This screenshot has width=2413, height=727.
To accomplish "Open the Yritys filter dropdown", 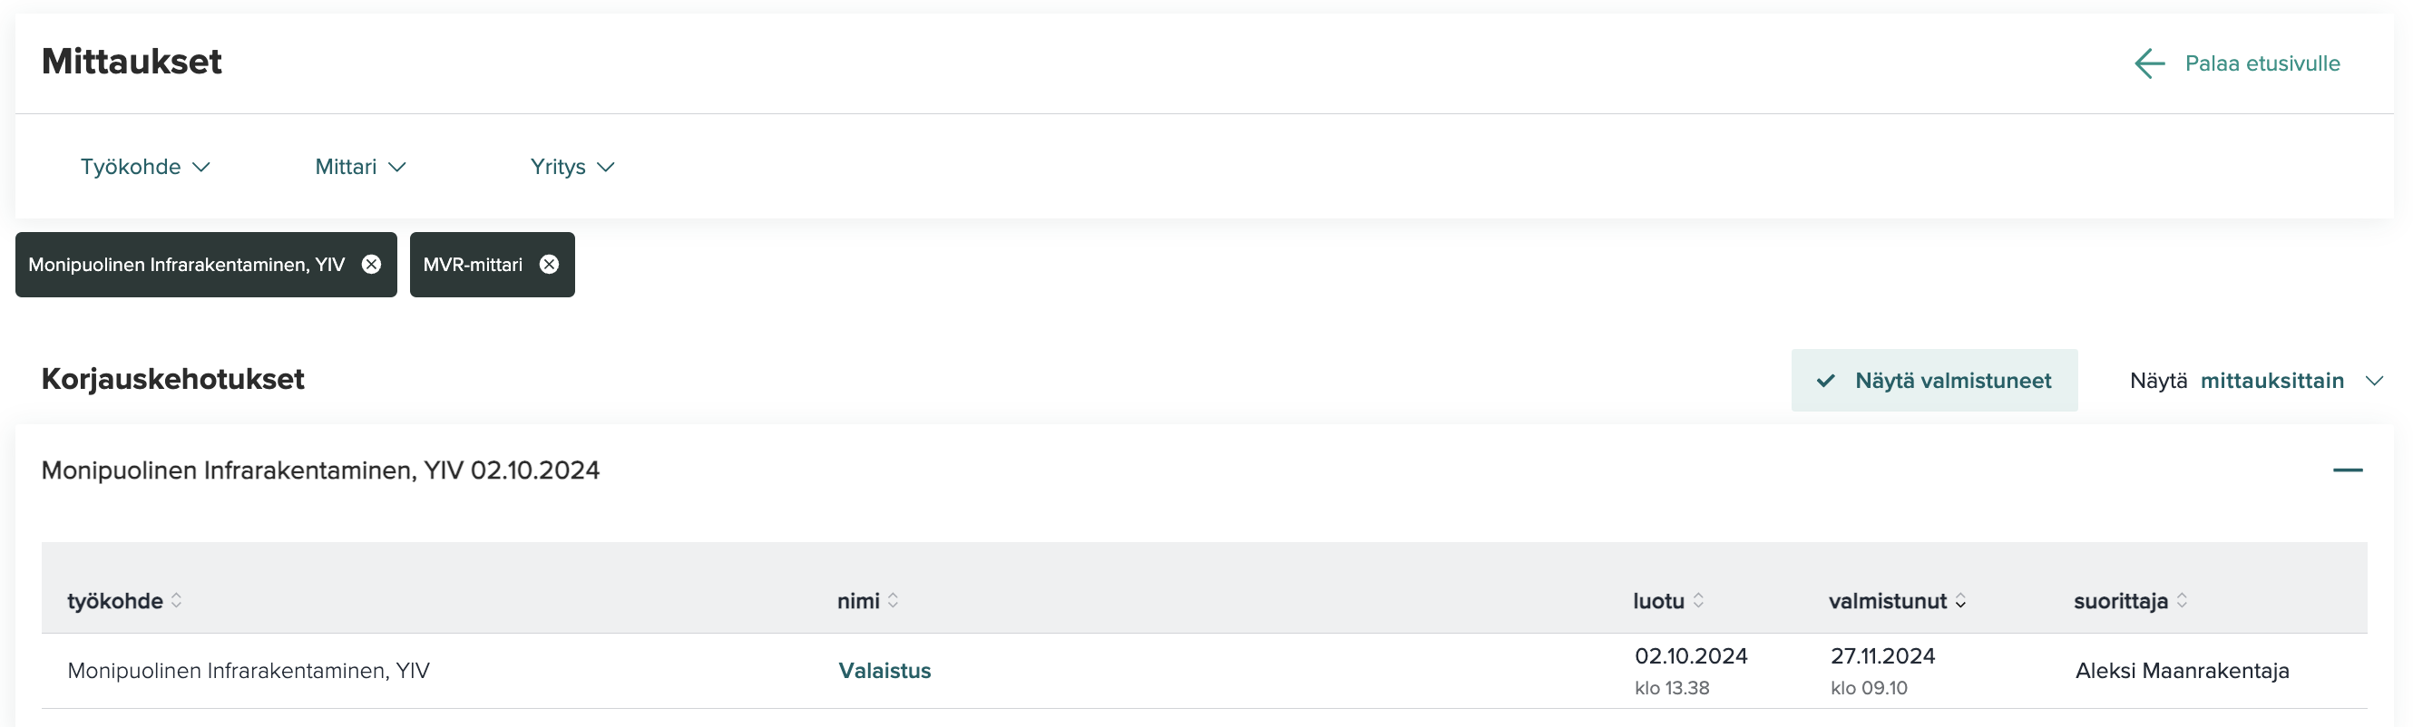I will click(572, 167).
